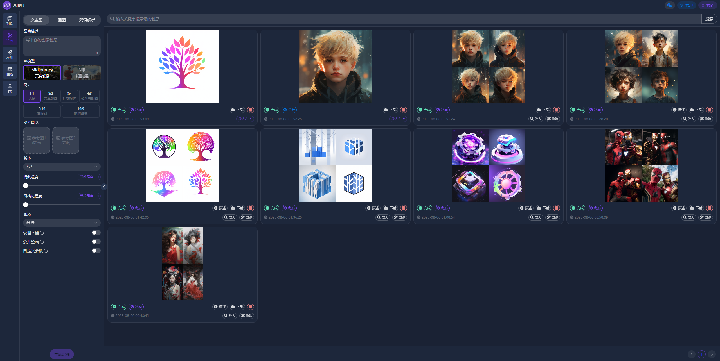
Task: Adjust the 风格化程度 slider handle
Action: click(x=26, y=205)
